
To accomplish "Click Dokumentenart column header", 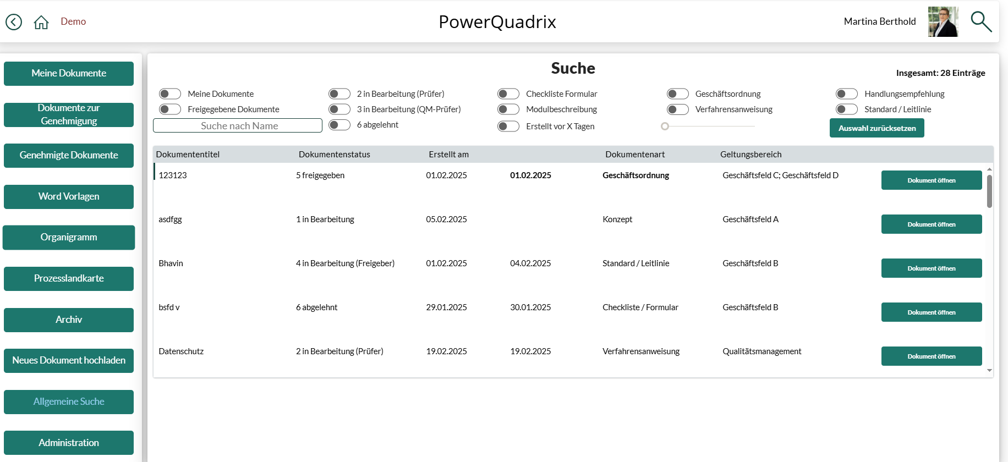I will [635, 155].
